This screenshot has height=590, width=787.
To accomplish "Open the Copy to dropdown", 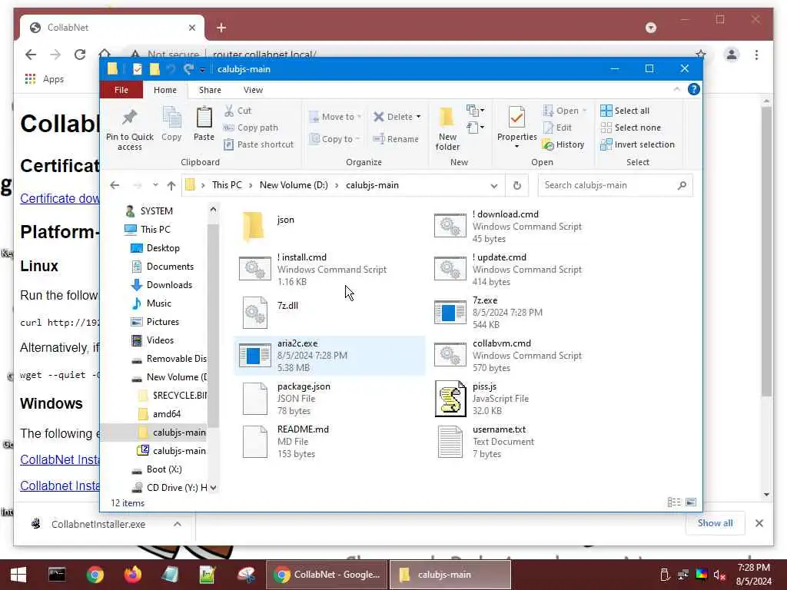I will pyautogui.click(x=335, y=139).
